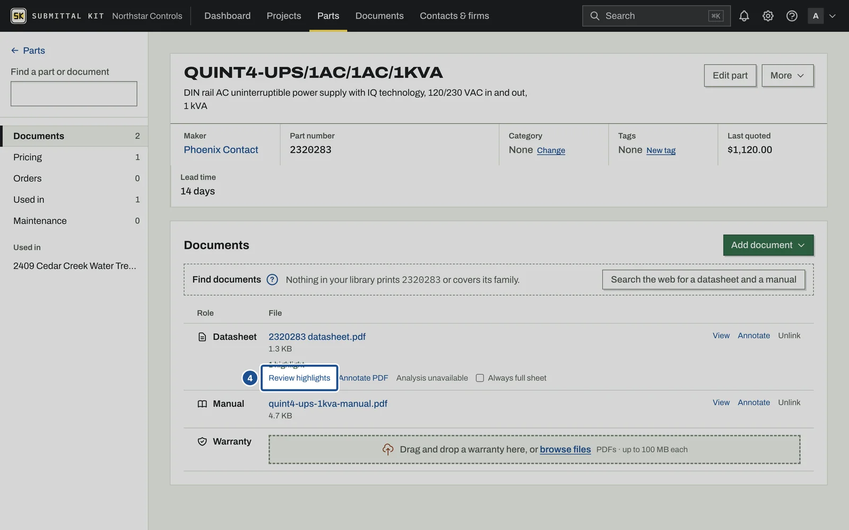
Task: Select Documents in the sidebar
Action: (74, 136)
